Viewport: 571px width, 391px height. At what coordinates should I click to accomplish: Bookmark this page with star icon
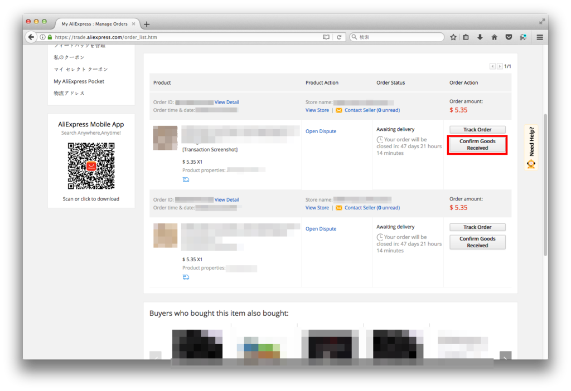[453, 37]
